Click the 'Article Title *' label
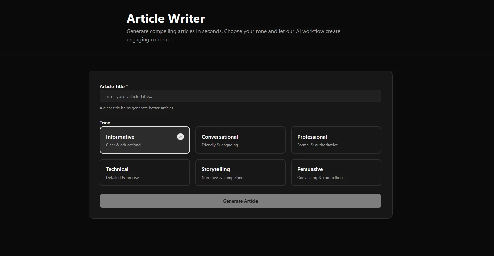Screen dimensions: 494x256 point(114,86)
